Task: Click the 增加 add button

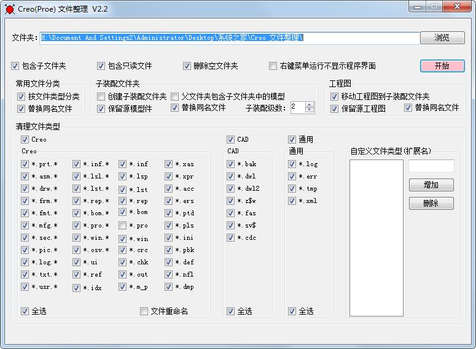Action: (431, 185)
